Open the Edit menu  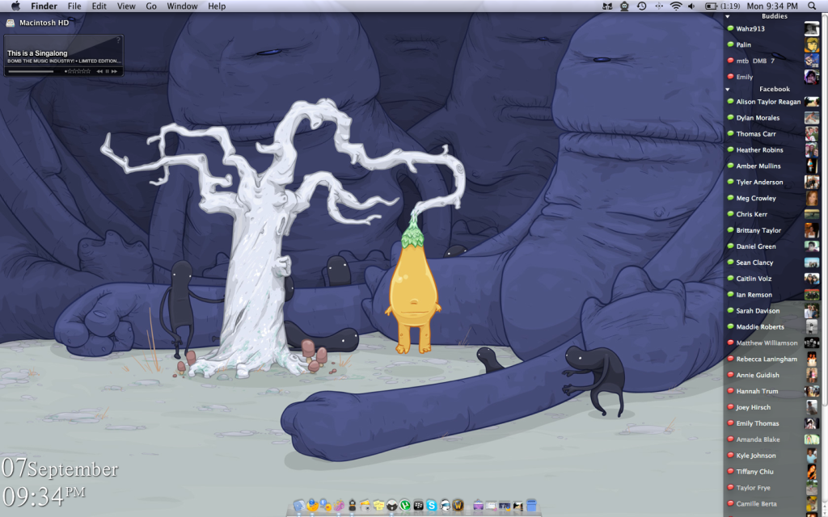pos(99,6)
